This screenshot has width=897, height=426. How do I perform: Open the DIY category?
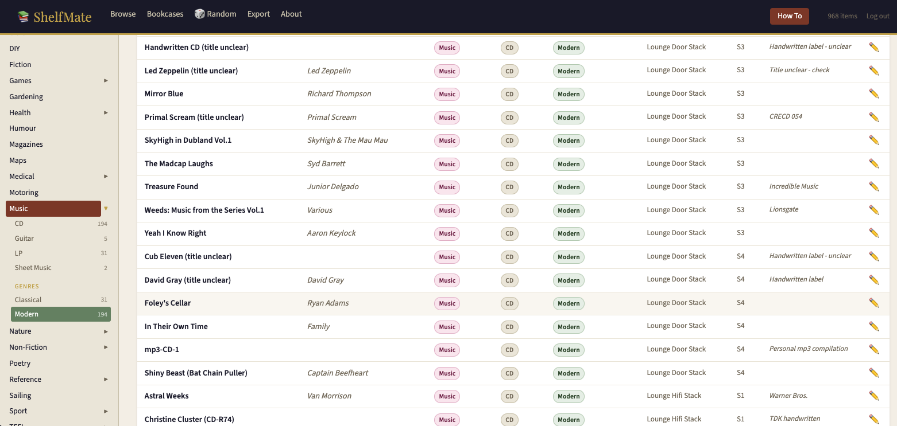tap(14, 49)
